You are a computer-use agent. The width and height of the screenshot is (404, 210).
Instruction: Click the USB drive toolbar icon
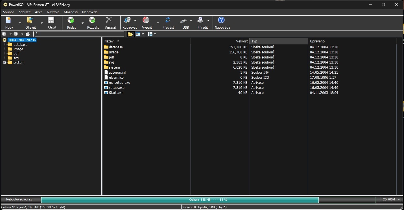(x=184, y=21)
